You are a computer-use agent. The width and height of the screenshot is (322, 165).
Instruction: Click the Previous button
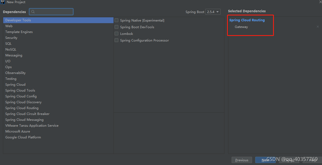[242, 160]
